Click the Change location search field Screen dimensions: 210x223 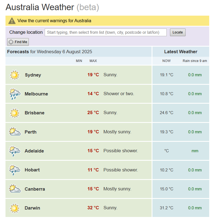point(106,32)
